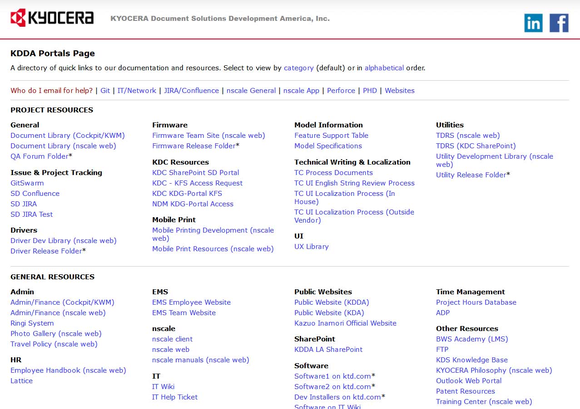The image size is (580, 409).
Task: Select the Git navigation link
Action: tap(105, 90)
